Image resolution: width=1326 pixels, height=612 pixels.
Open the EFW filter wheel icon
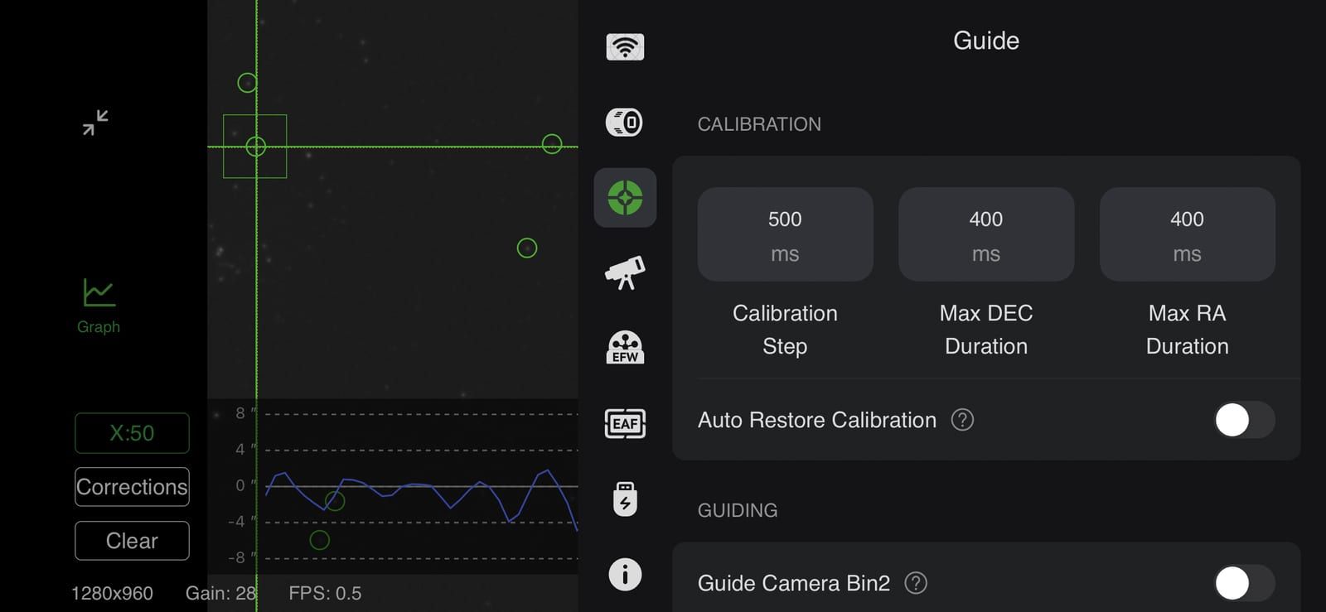[625, 348]
